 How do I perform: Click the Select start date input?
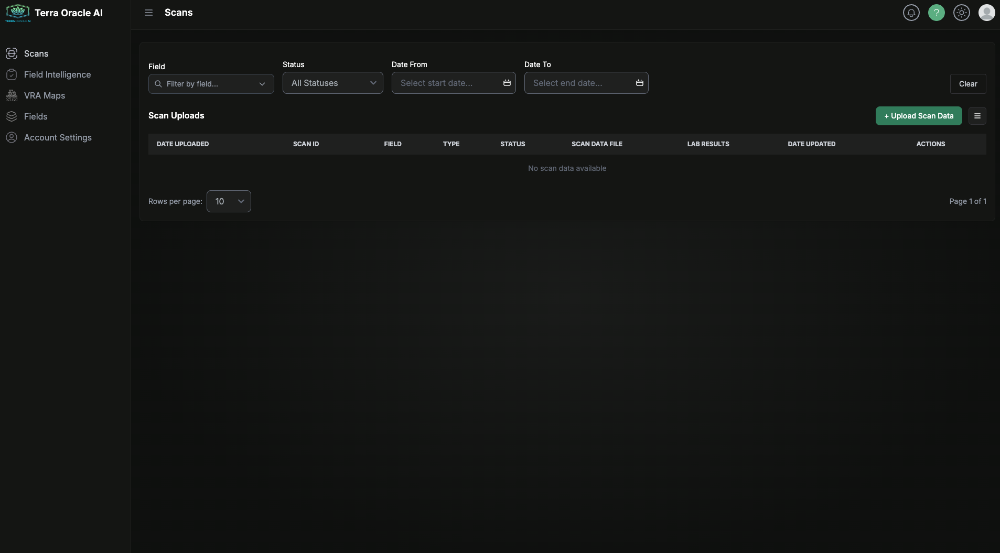tap(446, 83)
